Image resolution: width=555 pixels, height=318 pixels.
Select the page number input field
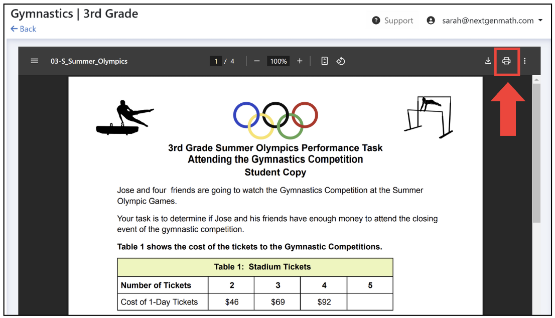(216, 61)
